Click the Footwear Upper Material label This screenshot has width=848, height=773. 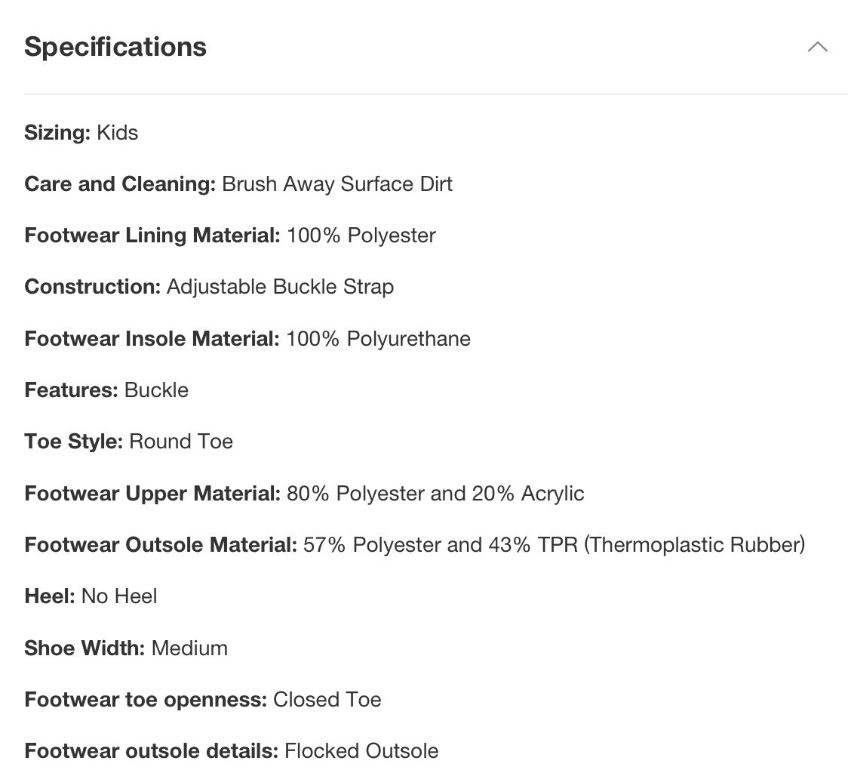click(152, 493)
